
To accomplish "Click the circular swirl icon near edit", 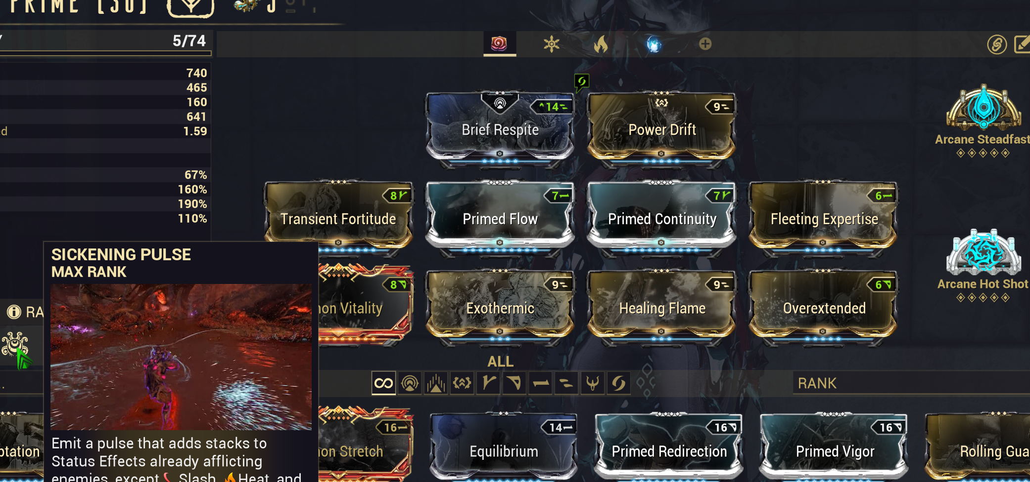I will tap(997, 44).
